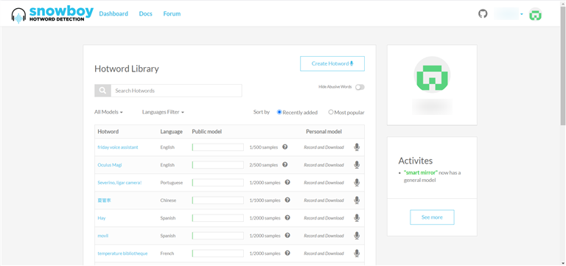Screen dimensions: 566x266
Task: Show help for Oculus Magi samples
Action: [x=284, y=164]
